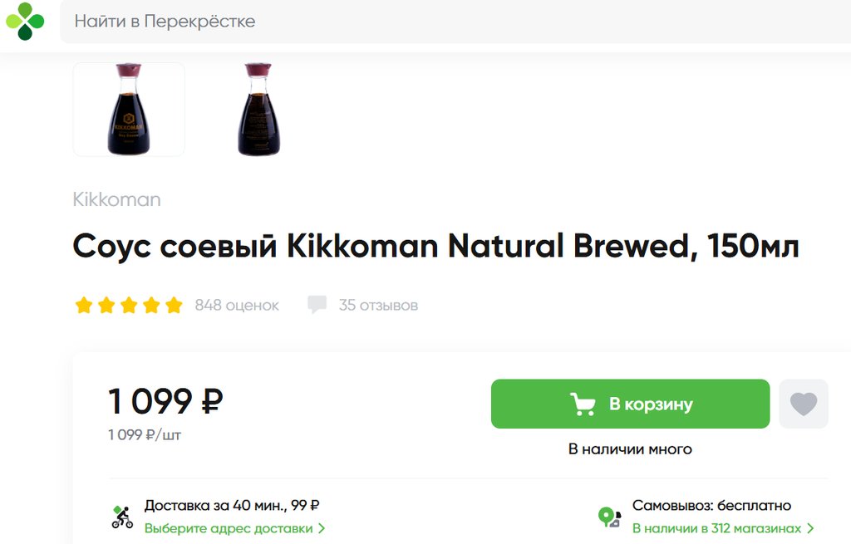Viewport: 851px width, 544px height.
Task: Click the speech bubble reviews icon
Action: [317, 305]
